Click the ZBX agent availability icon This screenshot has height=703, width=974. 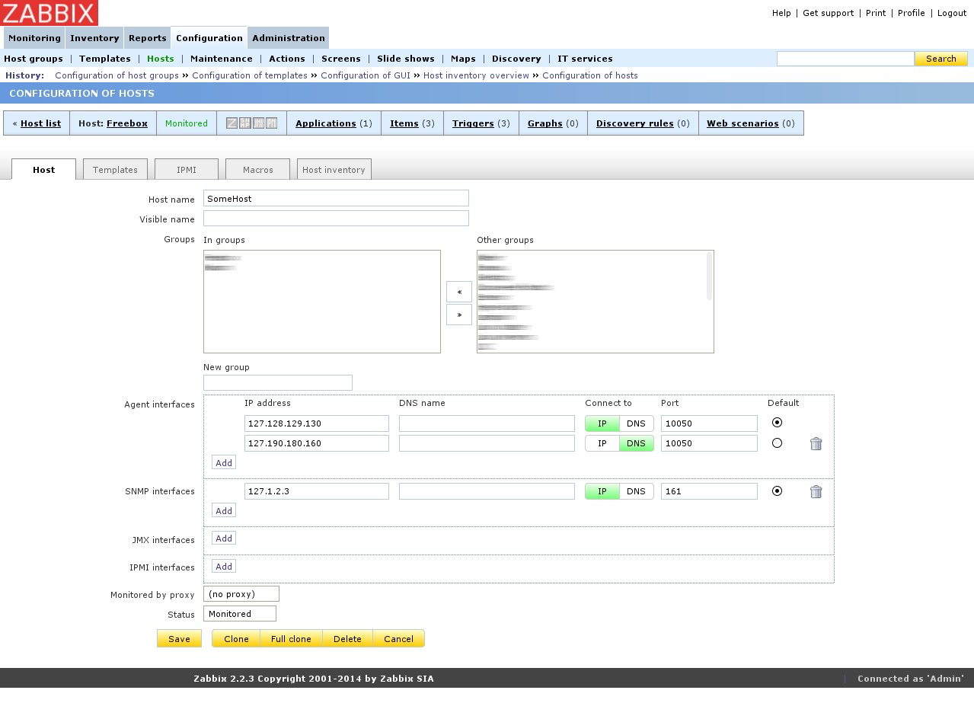(232, 123)
